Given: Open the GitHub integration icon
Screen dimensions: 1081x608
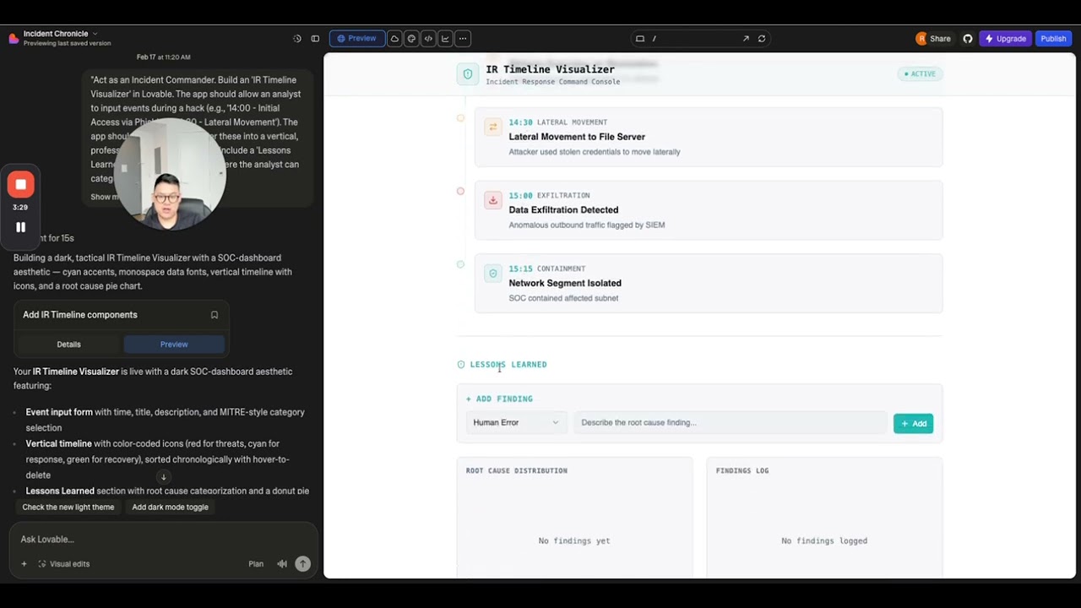Looking at the screenshot, I should tap(968, 39).
